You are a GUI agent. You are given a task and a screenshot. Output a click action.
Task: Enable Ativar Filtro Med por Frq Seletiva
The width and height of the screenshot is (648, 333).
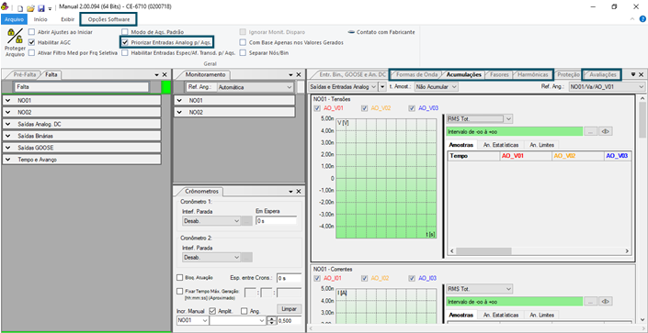click(31, 53)
